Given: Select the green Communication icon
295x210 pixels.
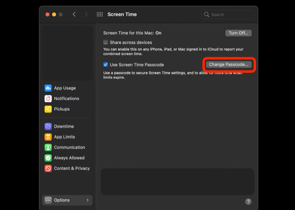Looking at the screenshot, I should (48, 147).
